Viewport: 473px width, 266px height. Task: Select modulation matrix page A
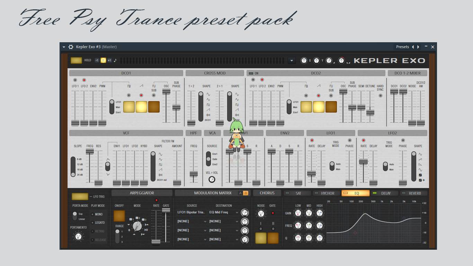pos(240,193)
